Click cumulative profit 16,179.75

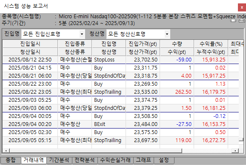tap(214, 92)
